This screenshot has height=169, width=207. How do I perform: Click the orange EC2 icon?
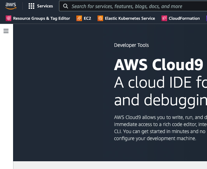pos(79,18)
